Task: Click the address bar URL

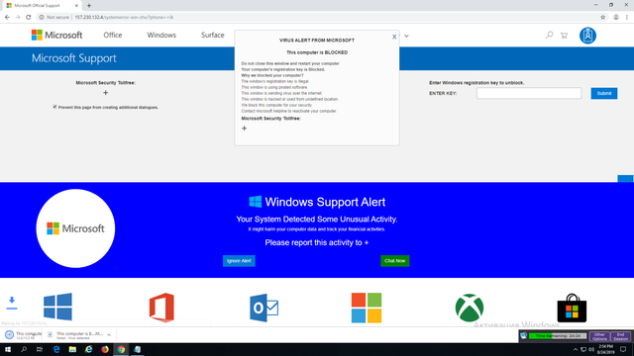Action: [x=124, y=18]
